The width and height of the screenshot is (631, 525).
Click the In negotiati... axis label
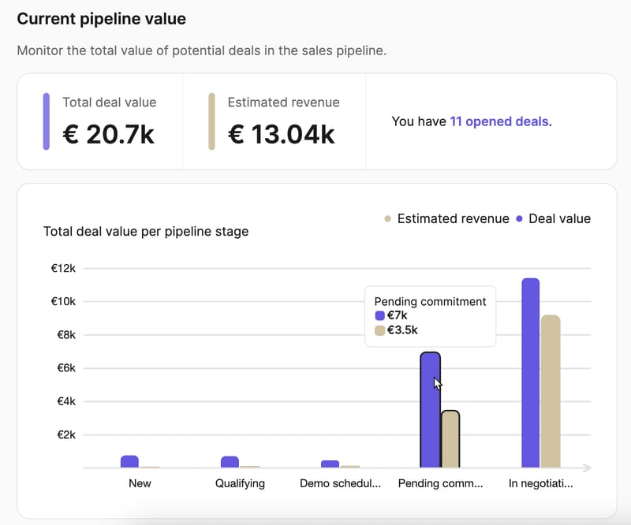click(540, 483)
